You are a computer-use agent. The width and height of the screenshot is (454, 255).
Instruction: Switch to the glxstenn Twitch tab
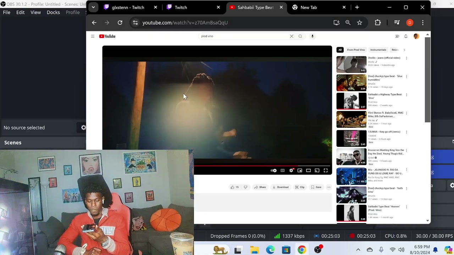point(128,7)
